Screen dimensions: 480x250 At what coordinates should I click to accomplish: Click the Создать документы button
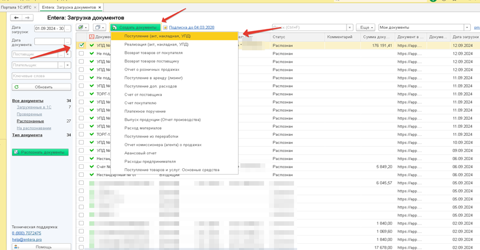coord(135,28)
